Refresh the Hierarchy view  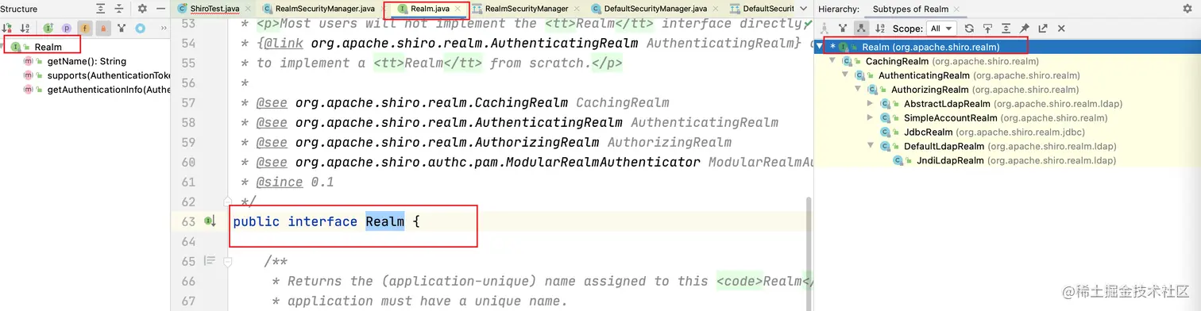(969, 29)
